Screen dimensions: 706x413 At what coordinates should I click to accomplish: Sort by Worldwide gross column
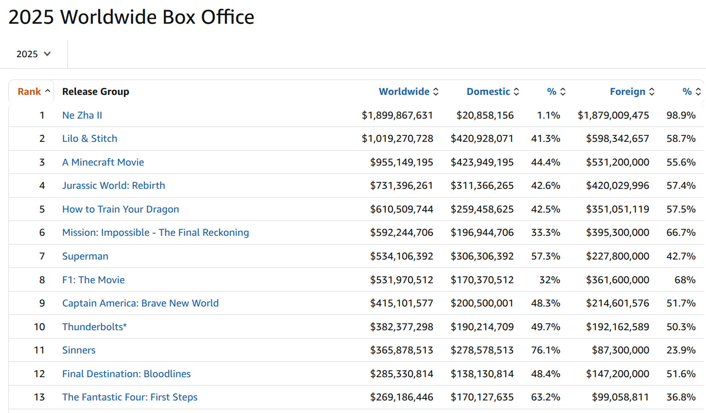coord(408,92)
